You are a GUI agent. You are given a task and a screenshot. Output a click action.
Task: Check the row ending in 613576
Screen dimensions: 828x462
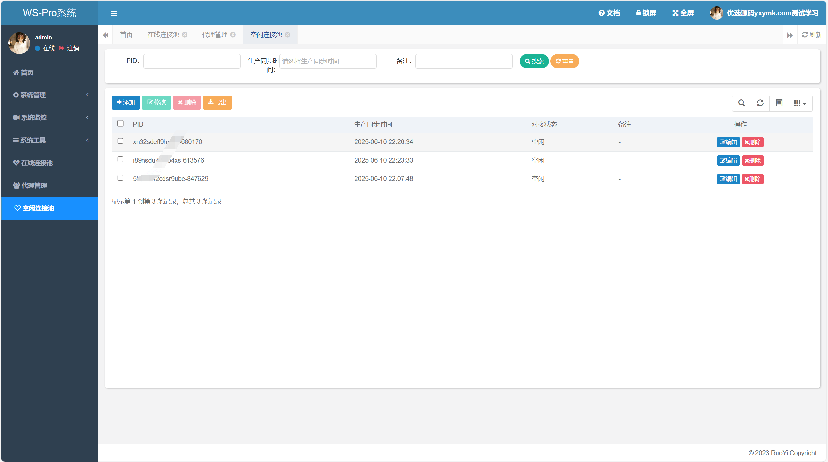(x=120, y=159)
